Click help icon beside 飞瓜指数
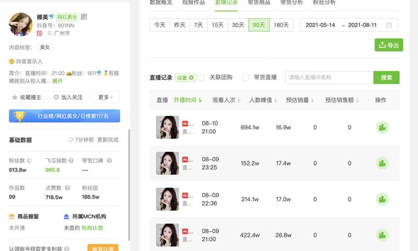418x251 pixels. click(71, 161)
